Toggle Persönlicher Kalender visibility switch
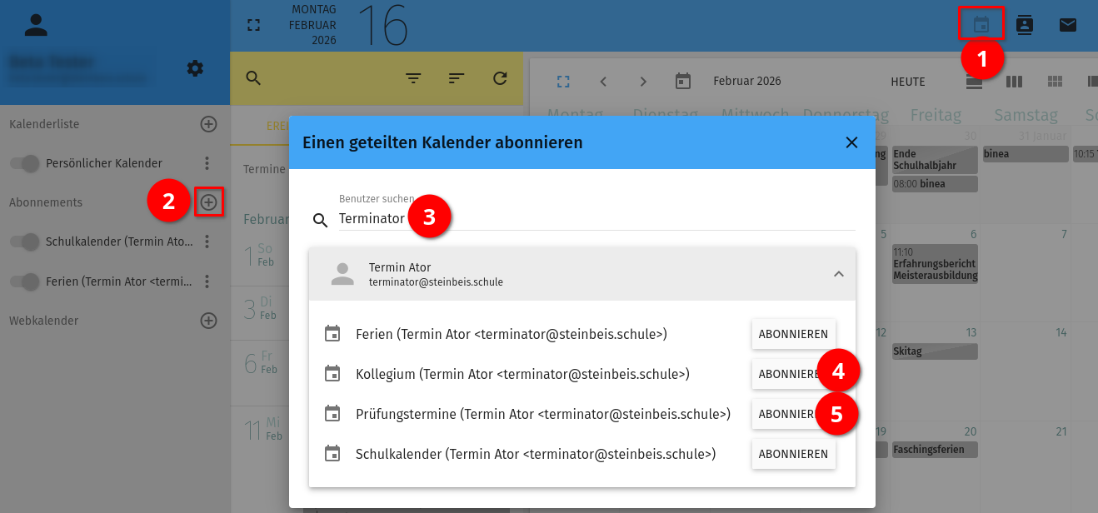This screenshot has height=513, width=1098. click(x=26, y=164)
